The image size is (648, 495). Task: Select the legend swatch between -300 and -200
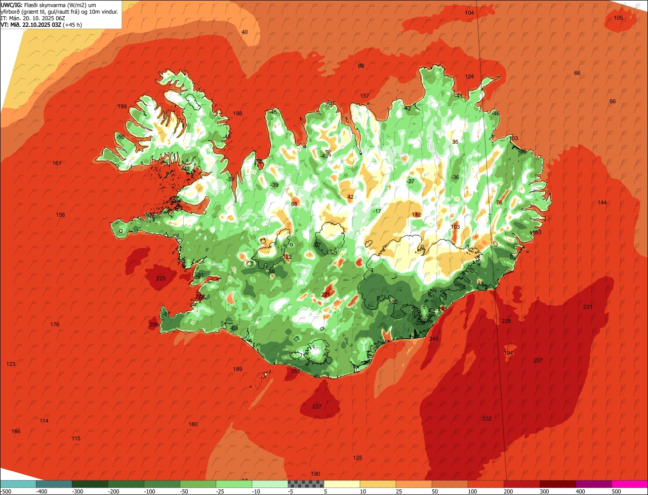click(x=90, y=484)
